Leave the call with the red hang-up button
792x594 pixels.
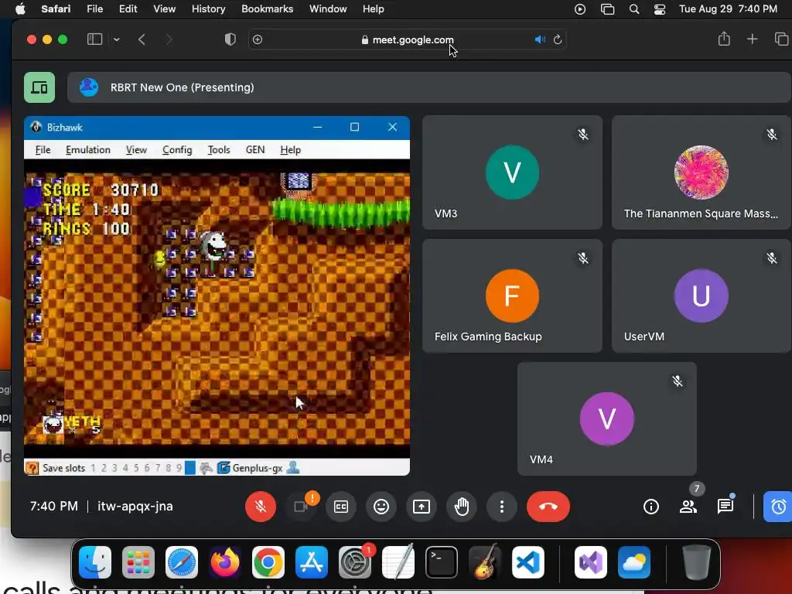tap(548, 506)
